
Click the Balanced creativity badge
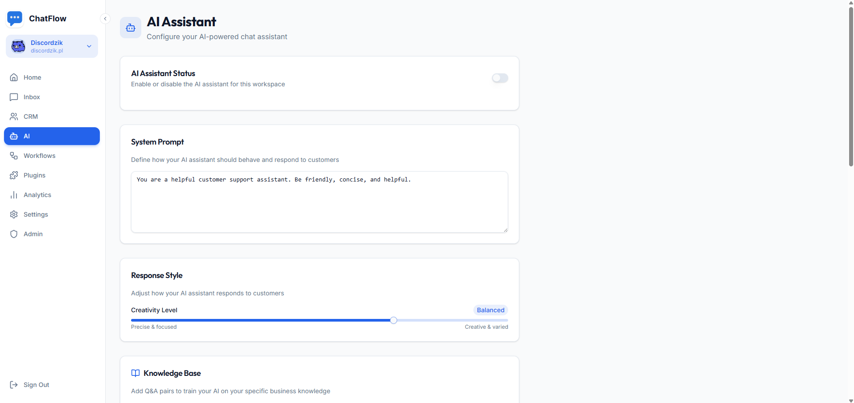[x=490, y=310]
